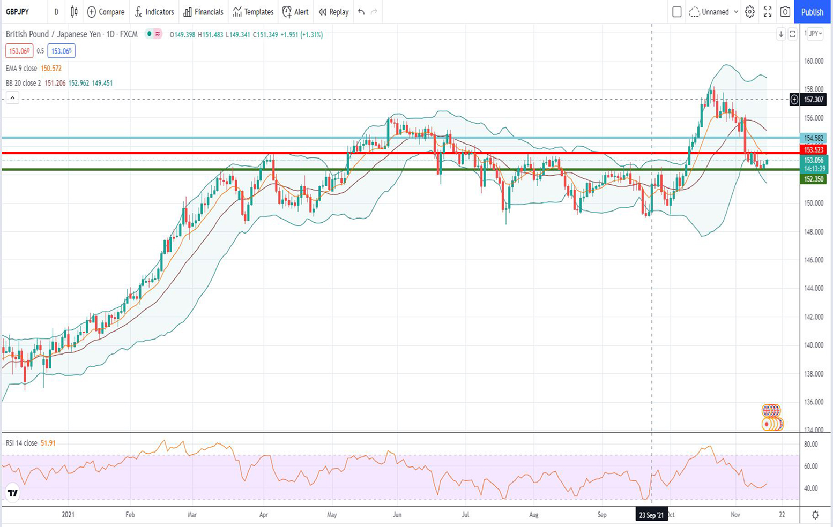Start bar Replay mode
The width and height of the screenshot is (833, 527).
333,12
